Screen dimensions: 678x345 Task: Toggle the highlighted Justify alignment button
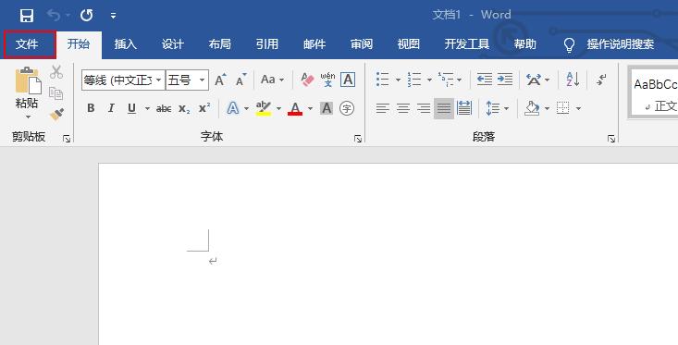point(444,108)
